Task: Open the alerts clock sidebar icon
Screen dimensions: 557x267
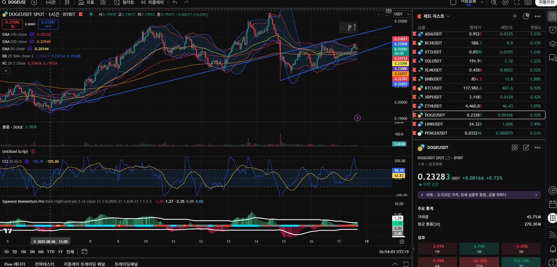Action: pyautogui.click(x=552, y=30)
